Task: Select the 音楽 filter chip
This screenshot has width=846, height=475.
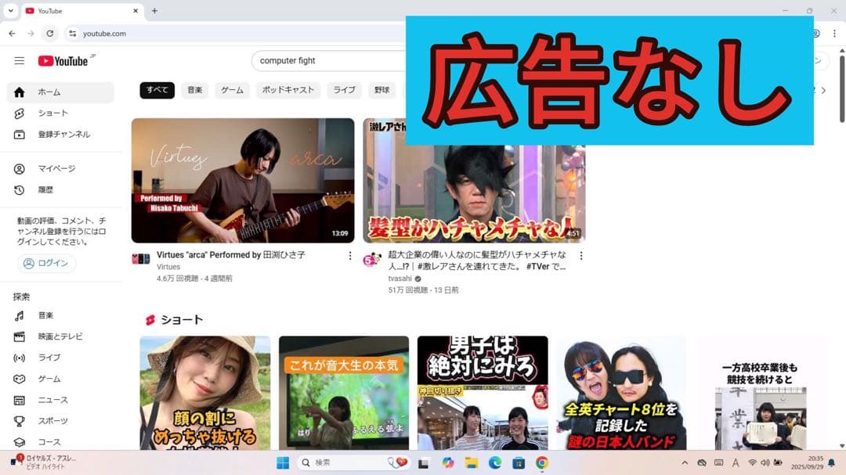Action: [195, 90]
